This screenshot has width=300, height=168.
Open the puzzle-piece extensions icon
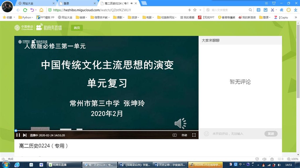(x=282, y=10)
